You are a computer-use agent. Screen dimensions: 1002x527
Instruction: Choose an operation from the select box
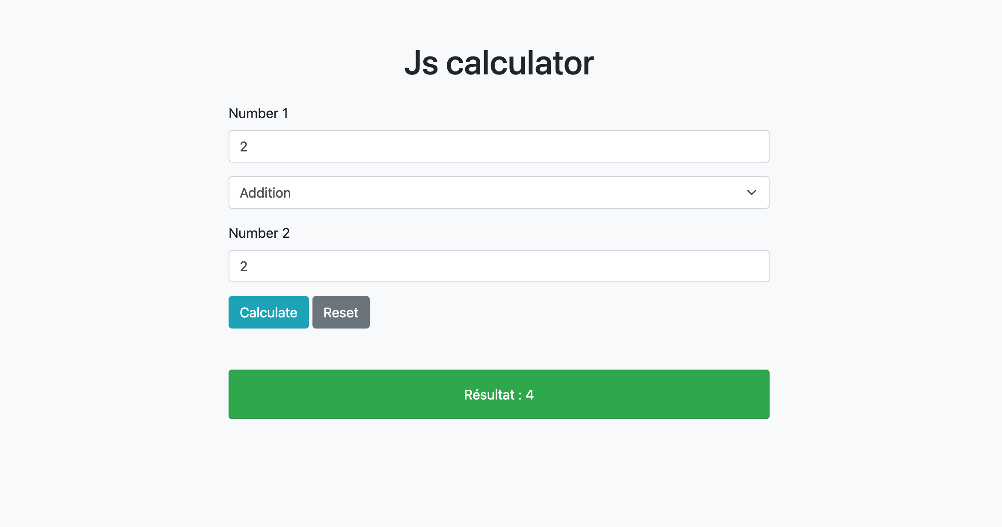point(499,192)
